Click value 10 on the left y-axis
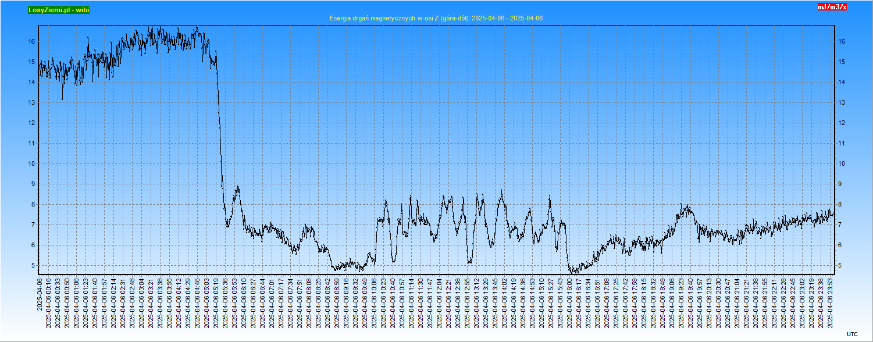Viewport: 873px width, 342px height. [33, 164]
